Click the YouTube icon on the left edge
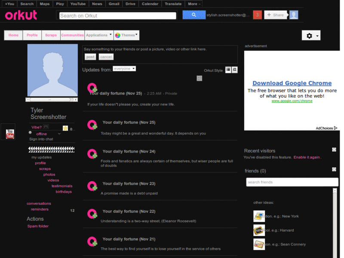 (x=10, y=134)
